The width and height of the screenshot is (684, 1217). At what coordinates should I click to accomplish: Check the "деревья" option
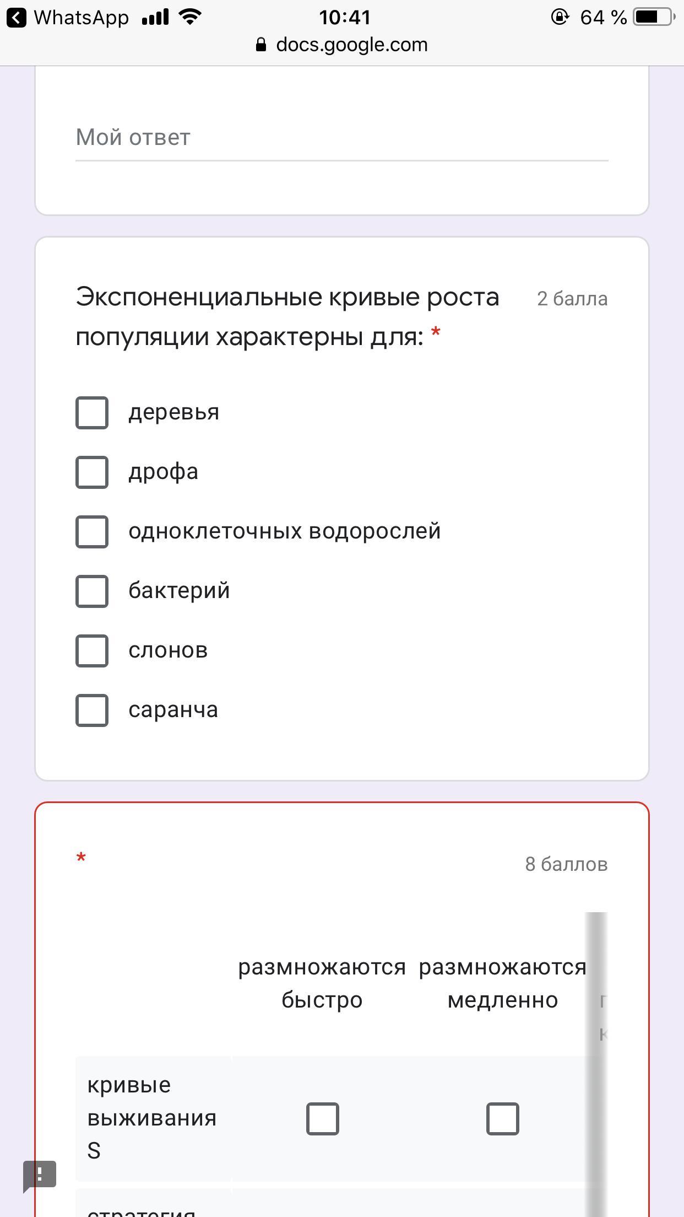click(92, 412)
